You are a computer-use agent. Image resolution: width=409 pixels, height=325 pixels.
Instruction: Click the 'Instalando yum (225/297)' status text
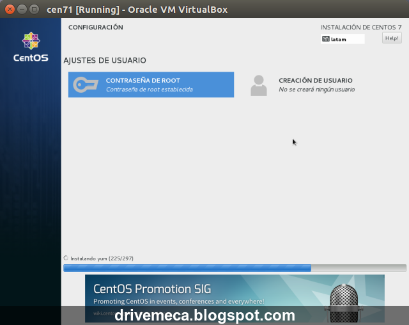click(x=102, y=258)
